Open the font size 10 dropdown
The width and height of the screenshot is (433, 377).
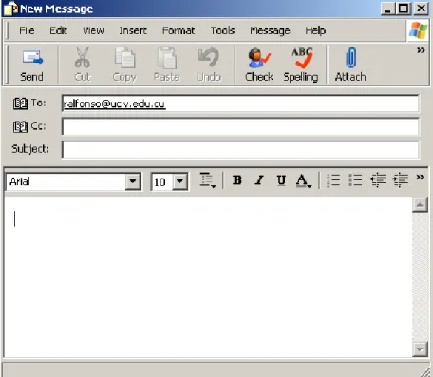[180, 181]
